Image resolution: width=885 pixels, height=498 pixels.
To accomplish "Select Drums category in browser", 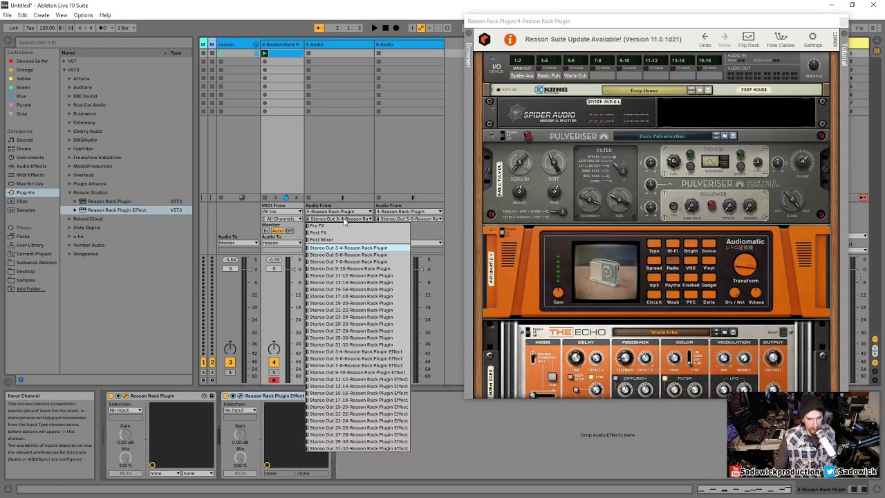I will click(24, 149).
